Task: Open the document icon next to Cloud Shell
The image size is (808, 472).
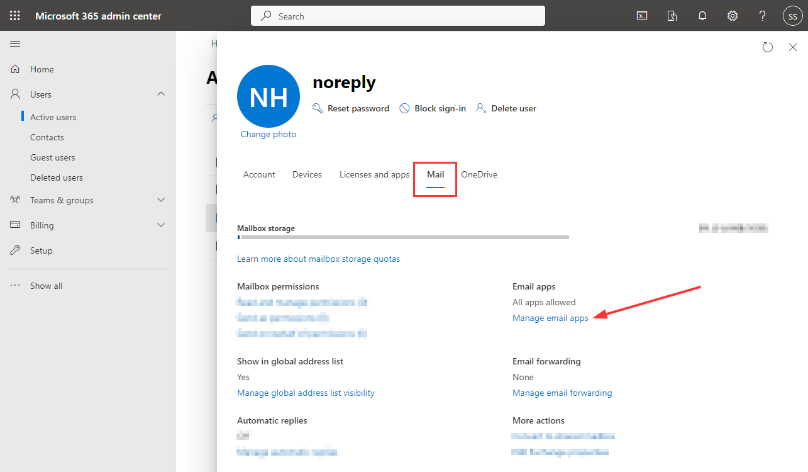Action: coord(672,16)
